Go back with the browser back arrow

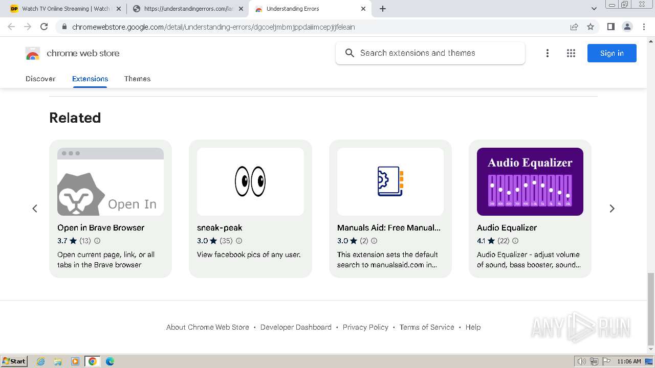coord(11,27)
